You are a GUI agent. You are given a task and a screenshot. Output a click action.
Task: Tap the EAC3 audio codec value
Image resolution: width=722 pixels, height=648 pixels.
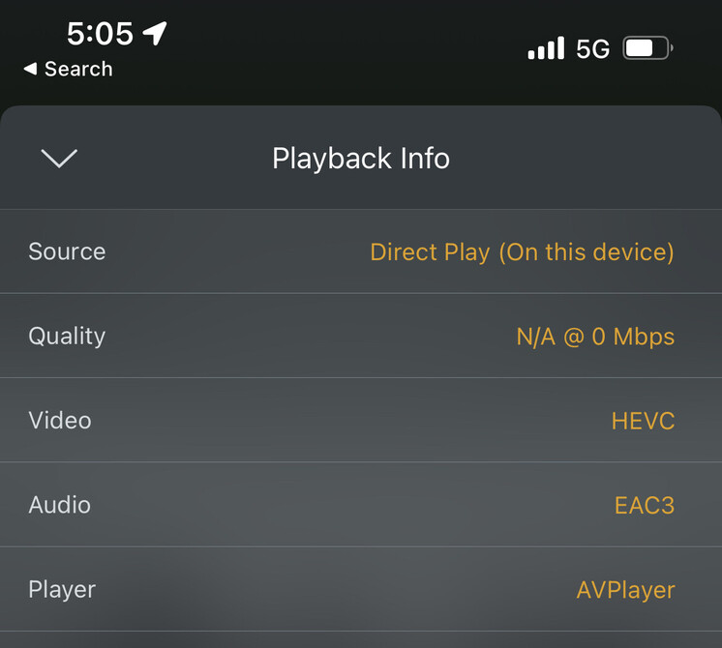(x=644, y=506)
